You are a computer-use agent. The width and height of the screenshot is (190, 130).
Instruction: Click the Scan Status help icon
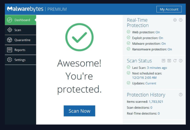click(x=181, y=61)
